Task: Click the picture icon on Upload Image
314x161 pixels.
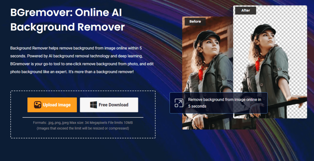Action: (38, 105)
